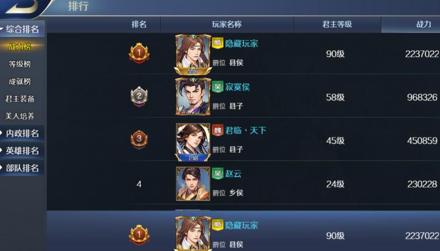Switch to the 等级榜 ranking

click(x=20, y=64)
